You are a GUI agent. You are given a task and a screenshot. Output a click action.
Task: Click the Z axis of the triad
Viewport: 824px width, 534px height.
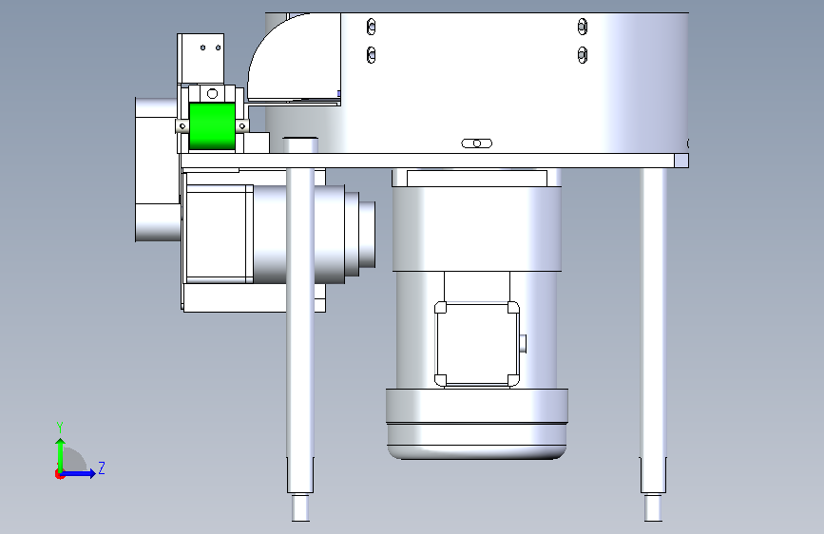click(x=79, y=473)
